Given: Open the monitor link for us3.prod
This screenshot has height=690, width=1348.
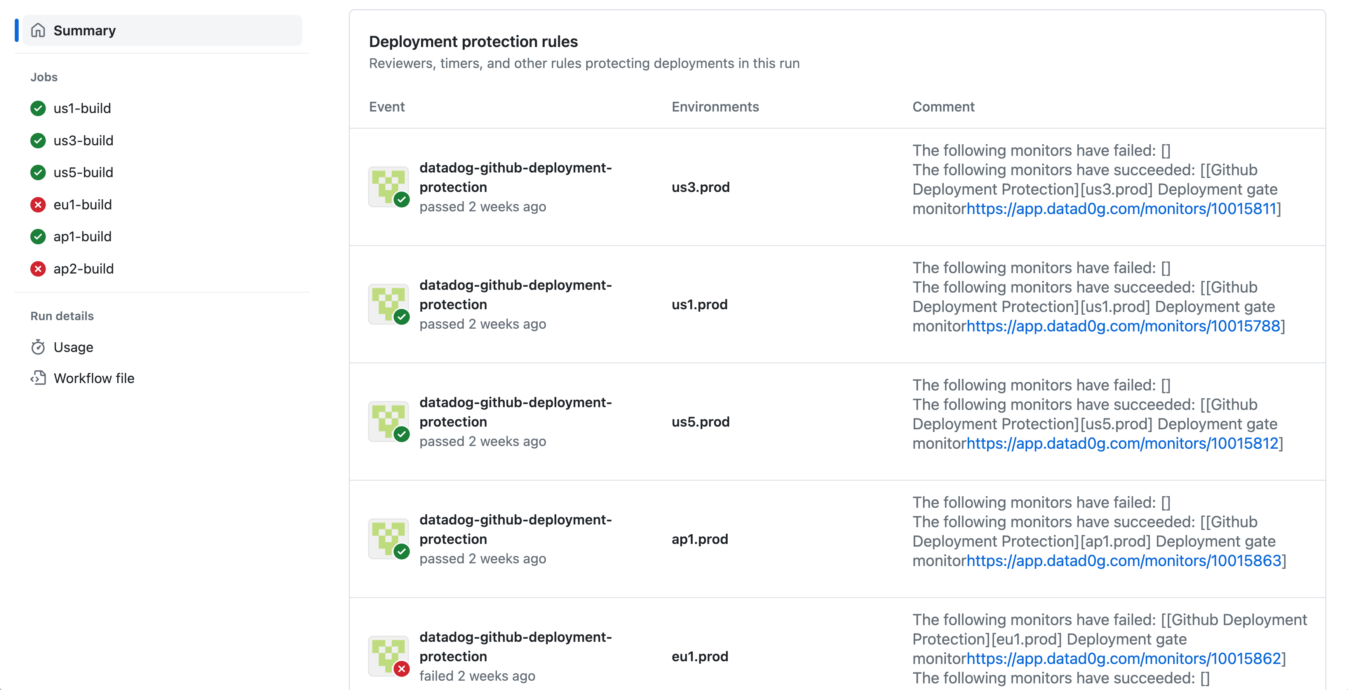Looking at the screenshot, I should 1122,209.
